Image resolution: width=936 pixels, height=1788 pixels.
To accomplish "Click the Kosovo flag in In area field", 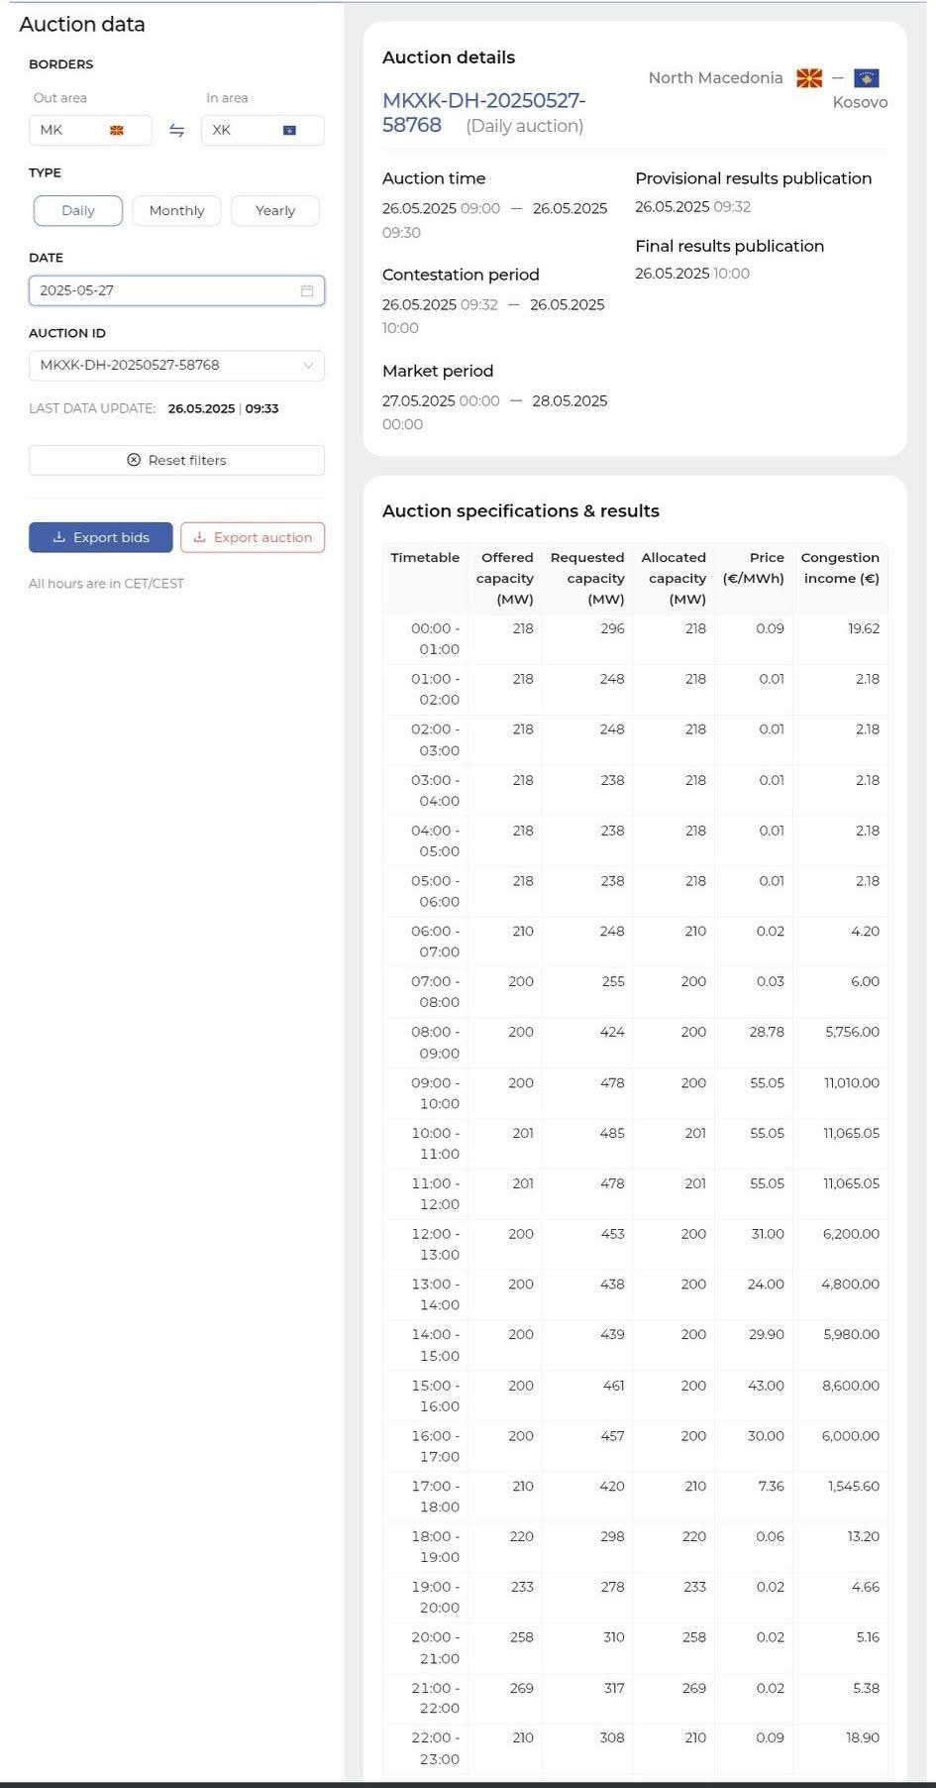I will 289,131.
